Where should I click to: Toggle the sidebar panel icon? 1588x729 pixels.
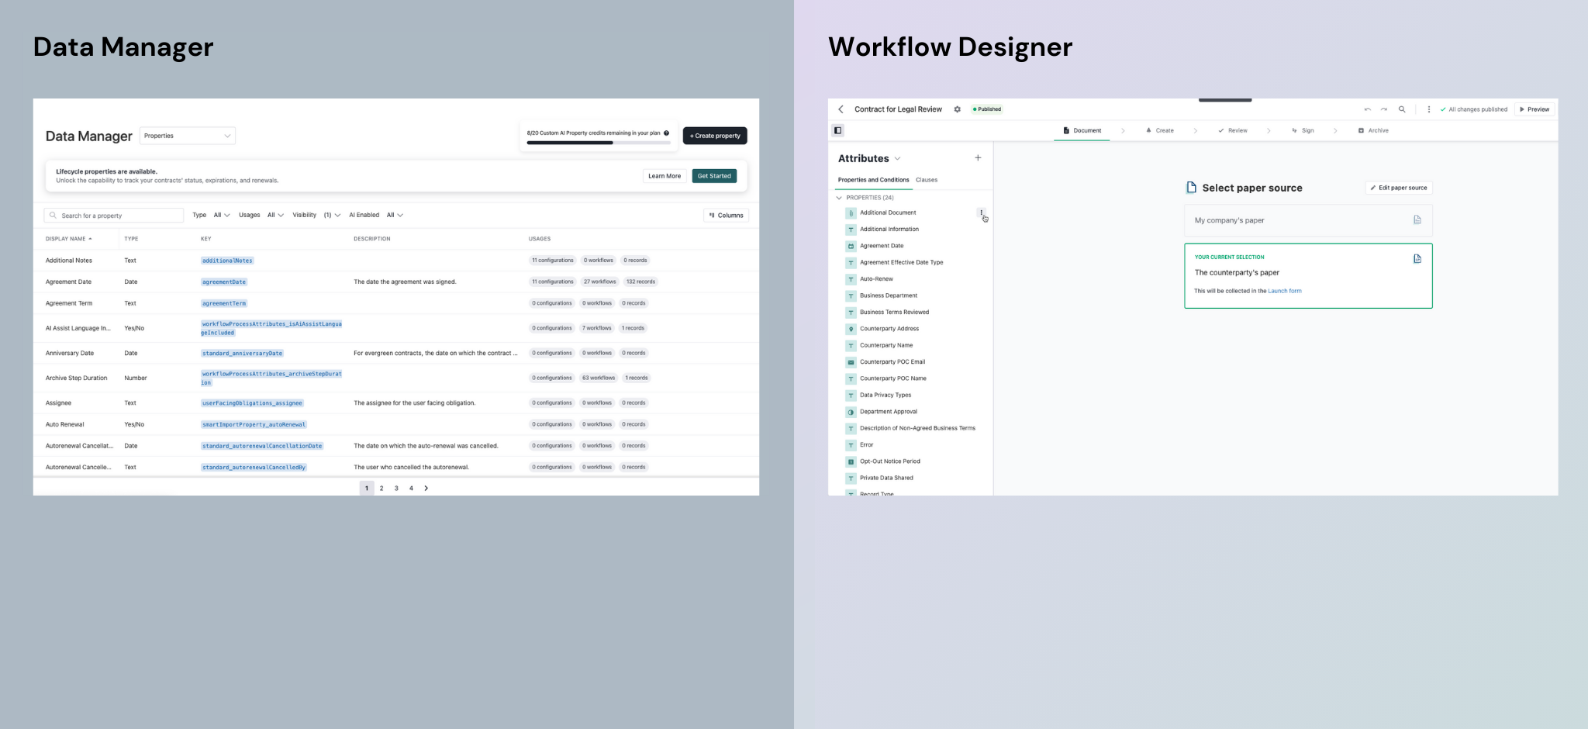coord(837,130)
